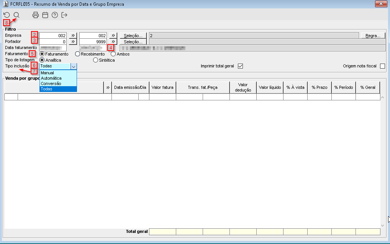Close the FCRFL035 window
The height and width of the screenshot is (244, 390).
(381, 4)
